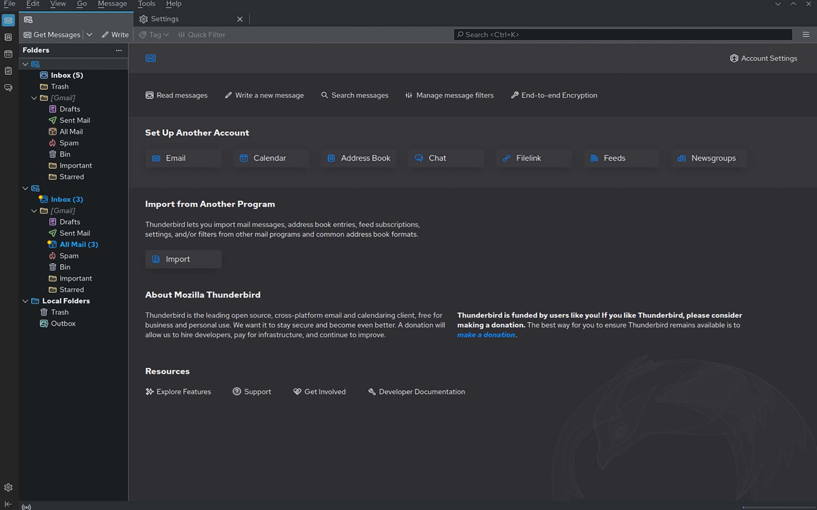Click Search messages
Image resolution: width=817 pixels, height=510 pixels.
(x=354, y=95)
